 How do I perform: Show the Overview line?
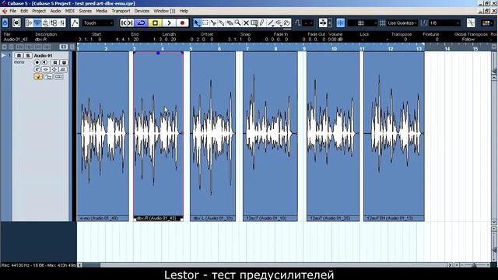(x=45, y=23)
